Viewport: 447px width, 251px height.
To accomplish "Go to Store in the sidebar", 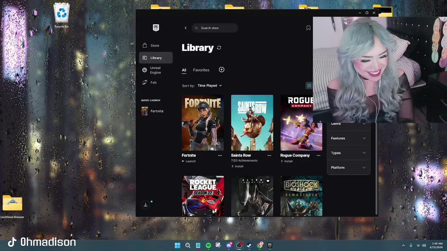I will pos(156,46).
